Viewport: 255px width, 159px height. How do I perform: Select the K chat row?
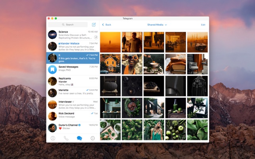point(73,58)
